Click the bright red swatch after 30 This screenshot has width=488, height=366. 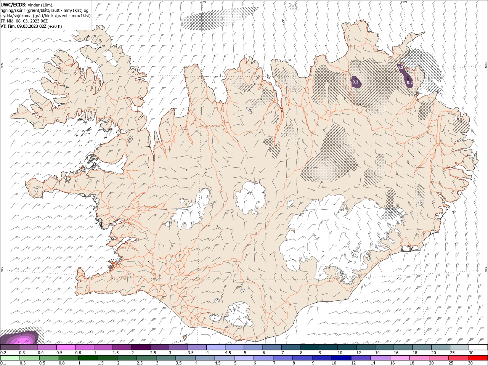[477, 358]
